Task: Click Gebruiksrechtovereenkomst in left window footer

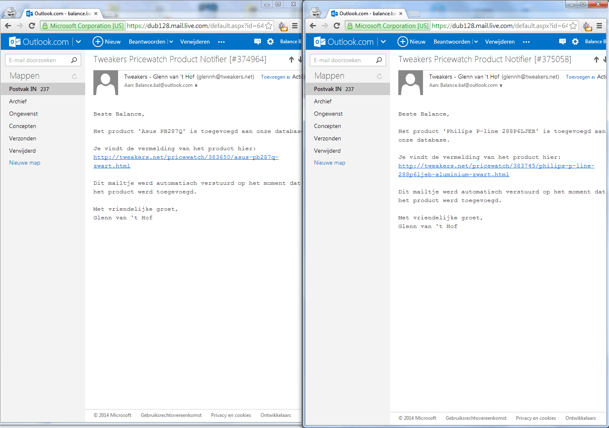Action: 171,415
